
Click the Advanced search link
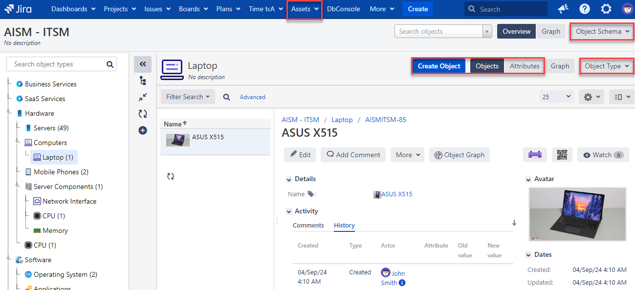(253, 97)
